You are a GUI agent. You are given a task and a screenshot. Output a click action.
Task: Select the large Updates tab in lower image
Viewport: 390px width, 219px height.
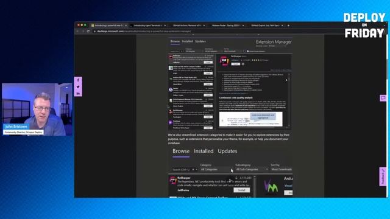tap(227, 151)
